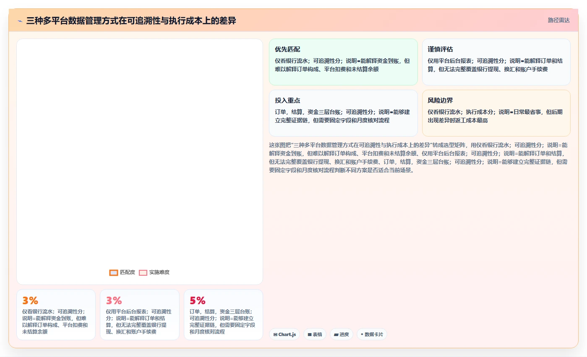This screenshot has width=587, height=357.
Task: Click the orange 3% value for 仅看银行流水
Action: 30,300
